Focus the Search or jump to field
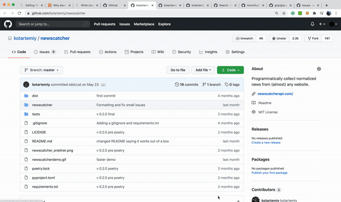This screenshot has height=202, width=341. (x=53, y=24)
